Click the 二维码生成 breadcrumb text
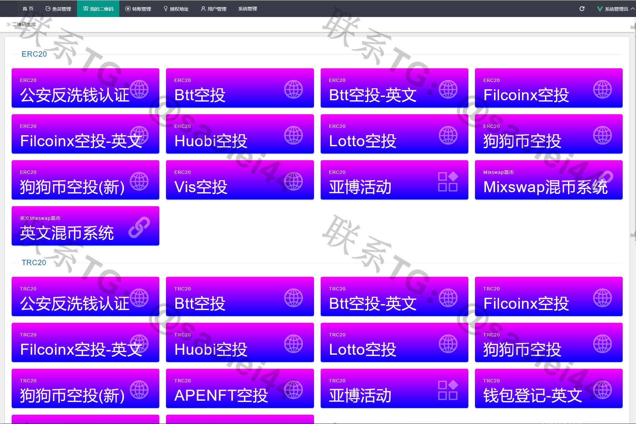Image resolution: width=636 pixels, height=424 pixels. [x=24, y=24]
